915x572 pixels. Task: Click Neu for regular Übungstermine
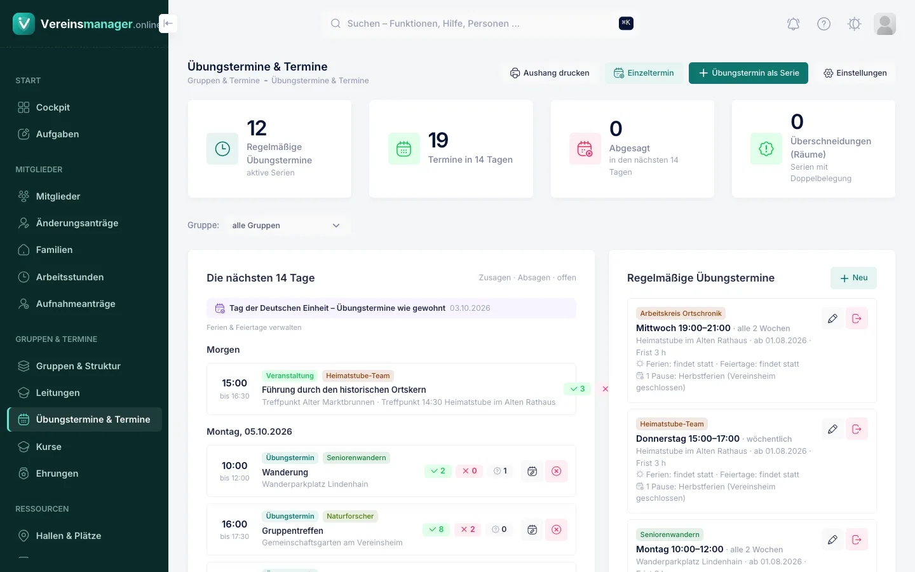coord(853,278)
